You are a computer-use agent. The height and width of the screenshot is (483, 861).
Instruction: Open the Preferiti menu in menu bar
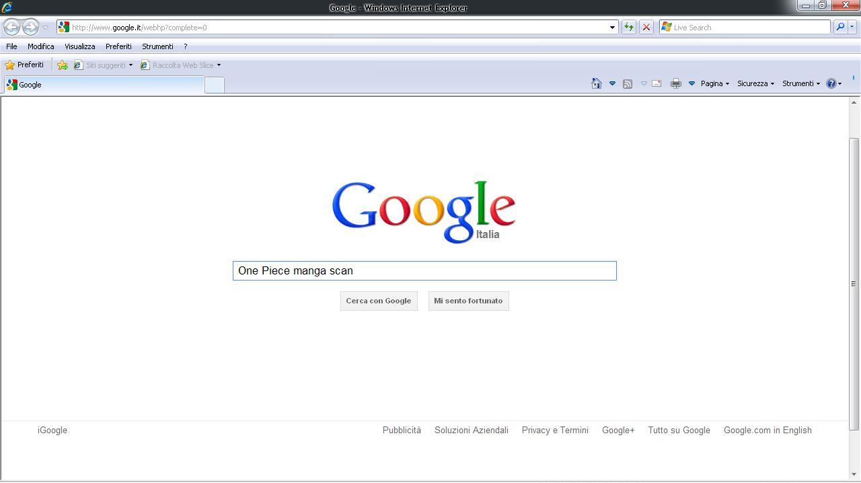point(118,46)
